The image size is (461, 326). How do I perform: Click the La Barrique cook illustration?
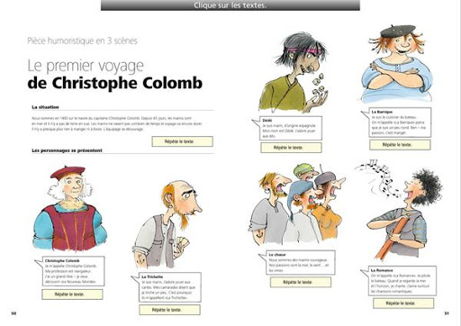coord(397,64)
